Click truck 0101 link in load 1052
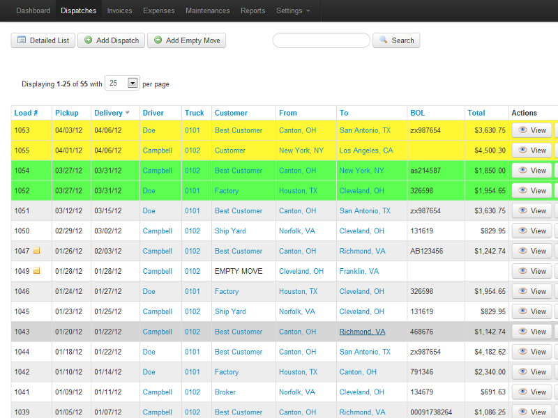 (192, 191)
